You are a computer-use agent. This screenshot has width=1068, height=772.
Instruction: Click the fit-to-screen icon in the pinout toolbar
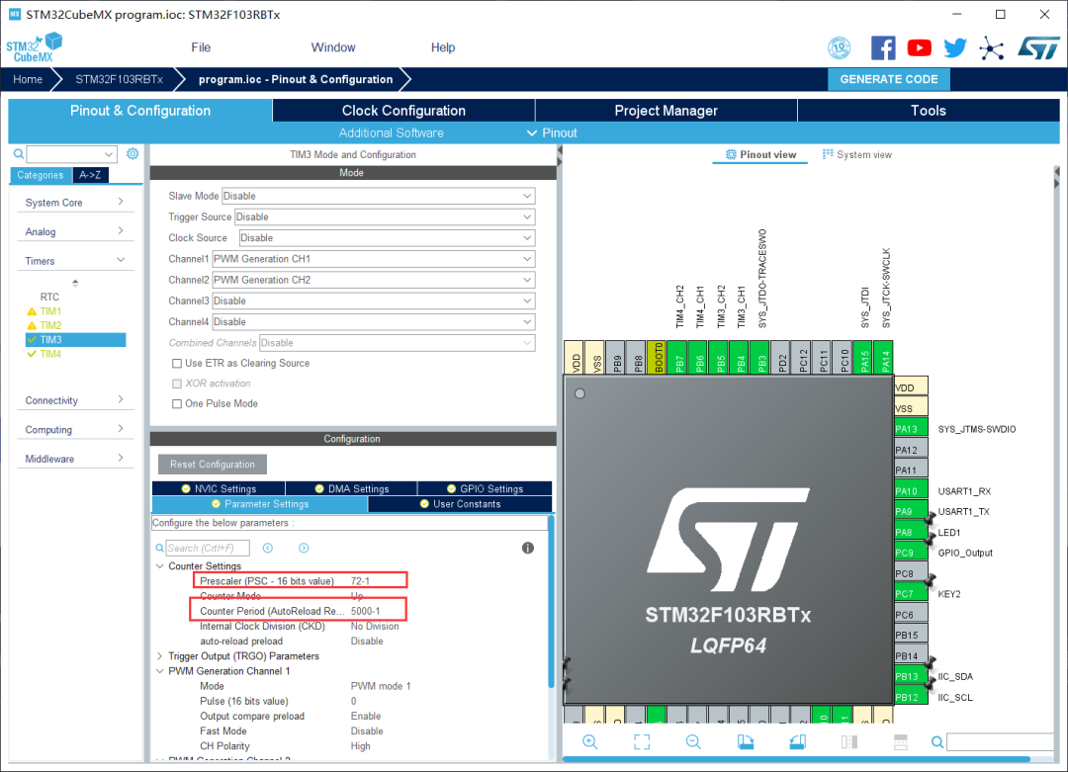(x=642, y=741)
